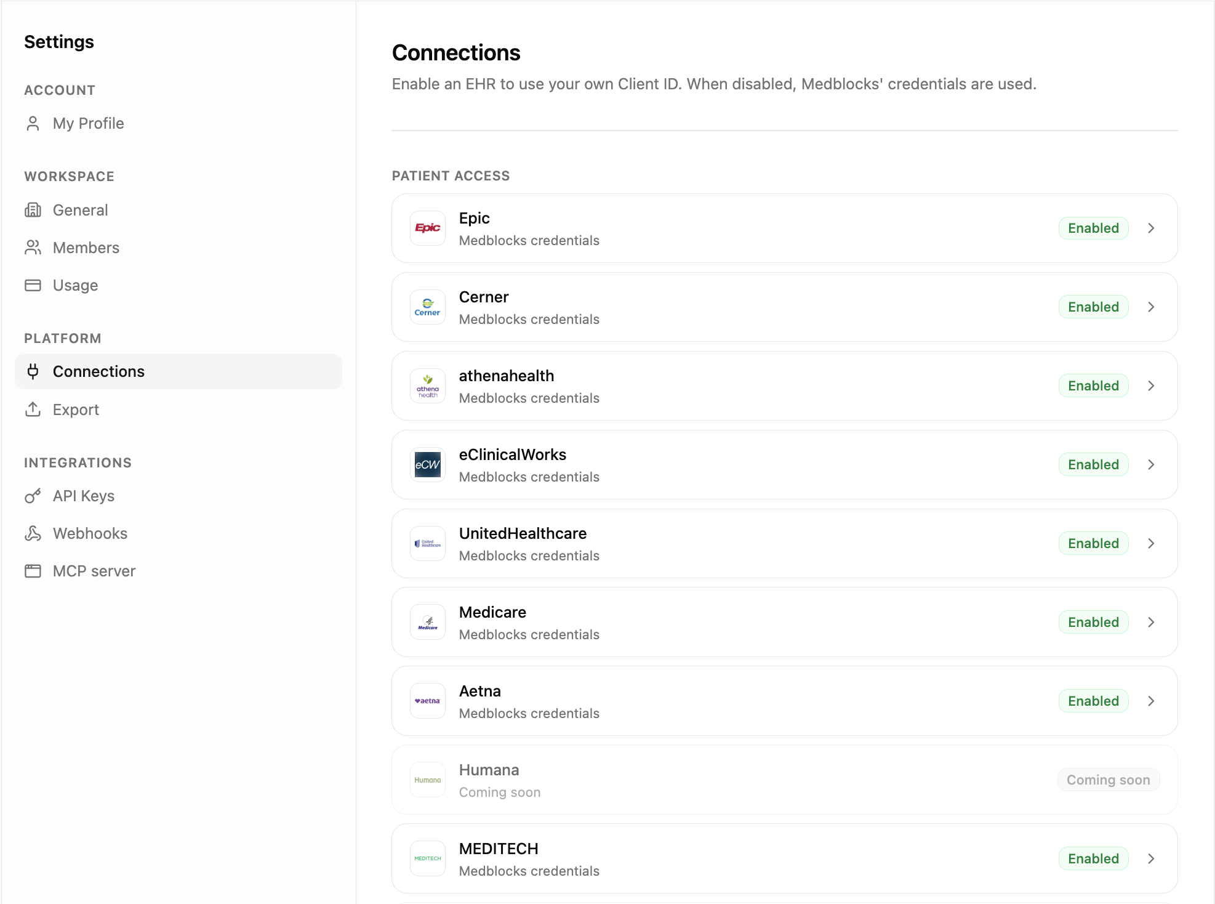Open My Profile settings
This screenshot has height=904, width=1215.
coord(178,124)
